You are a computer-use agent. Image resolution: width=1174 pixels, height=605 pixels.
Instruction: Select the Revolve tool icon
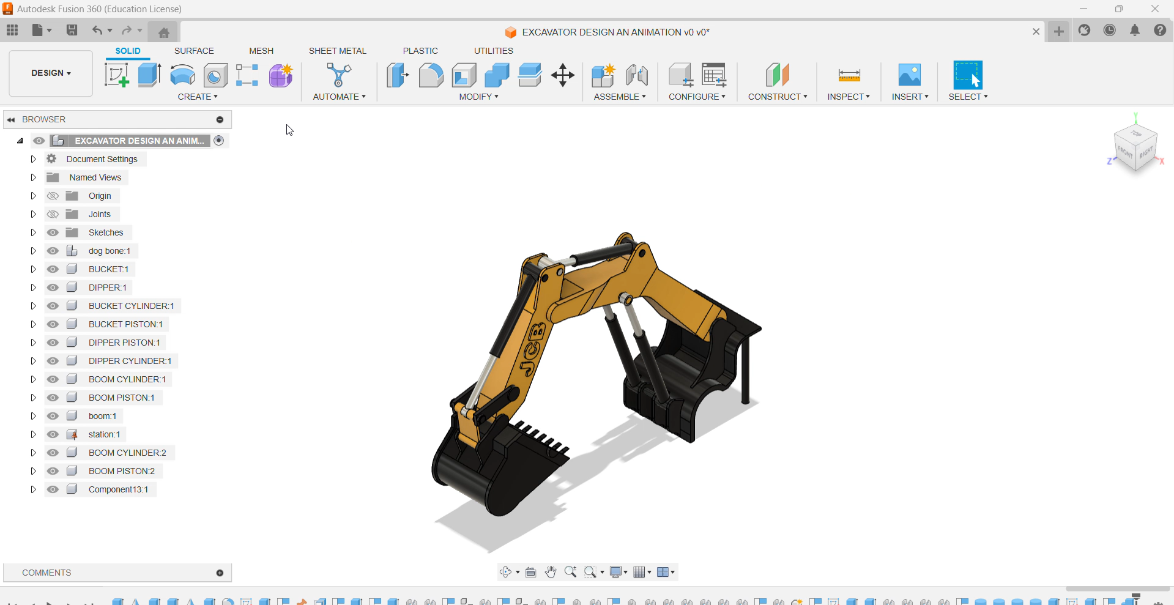(x=182, y=75)
